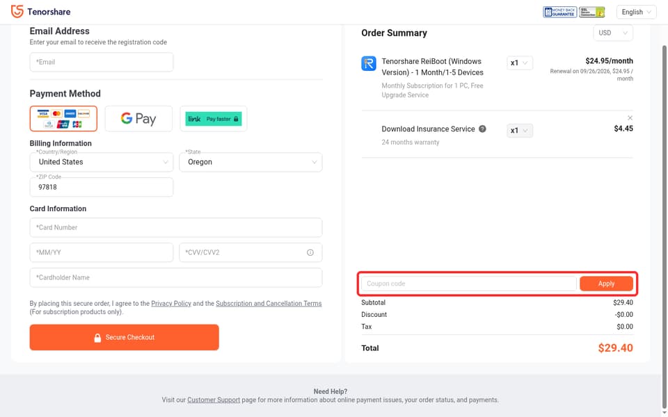Open the Country/Region dropdown
Screen dimensions: 668x417
click(x=102, y=162)
